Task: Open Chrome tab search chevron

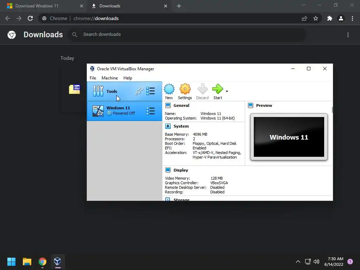Action: [x=303, y=5]
